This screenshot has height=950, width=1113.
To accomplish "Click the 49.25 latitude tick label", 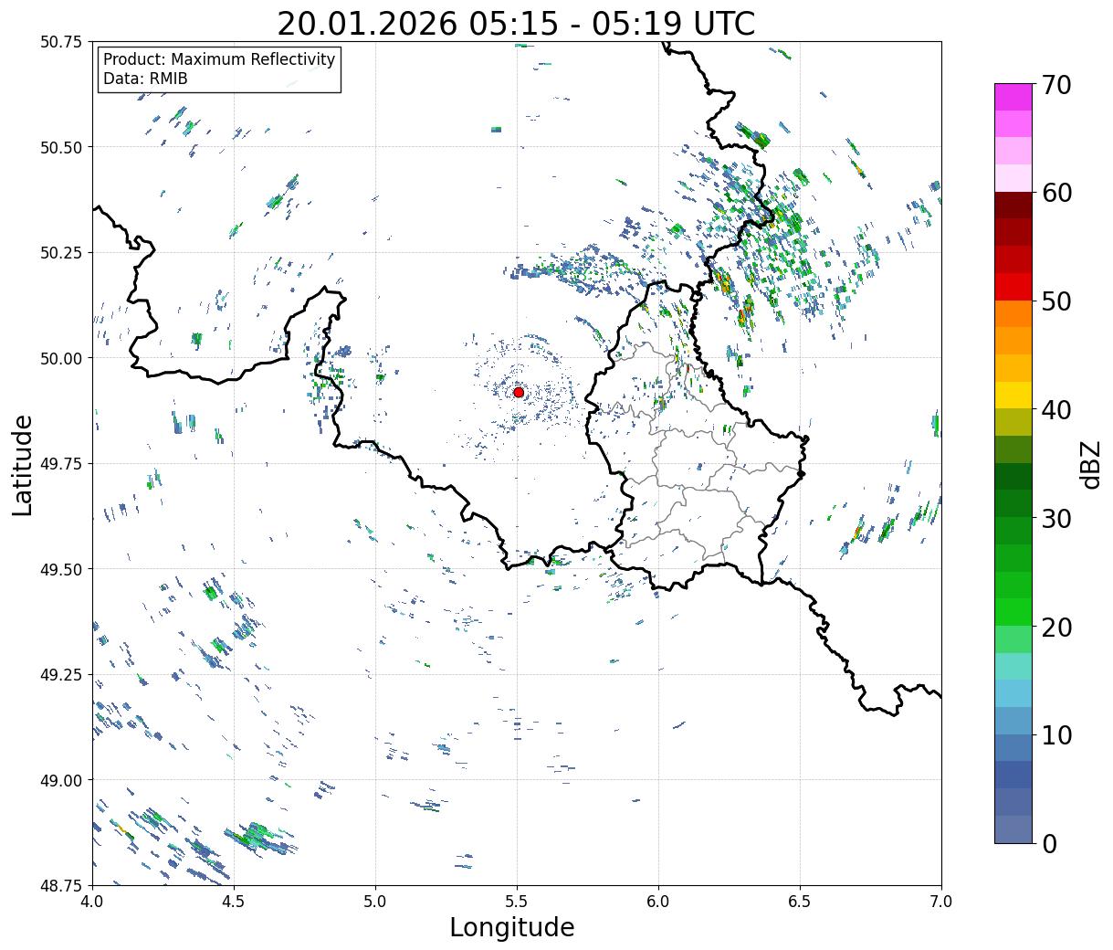I will click(61, 675).
